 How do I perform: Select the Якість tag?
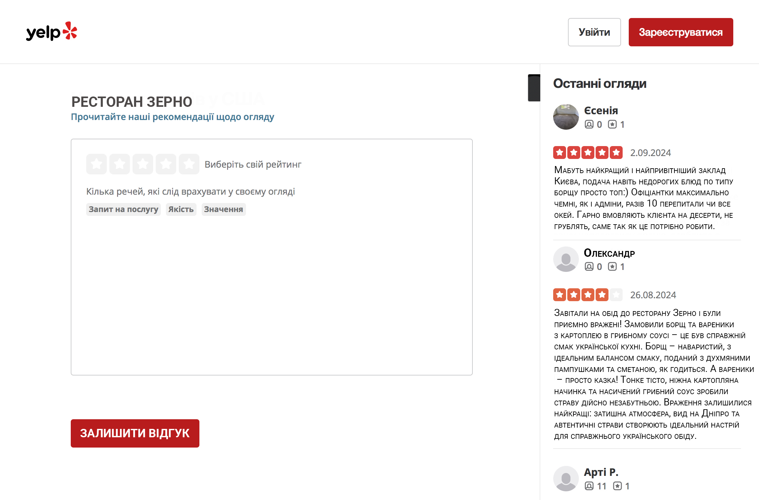click(x=181, y=209)
